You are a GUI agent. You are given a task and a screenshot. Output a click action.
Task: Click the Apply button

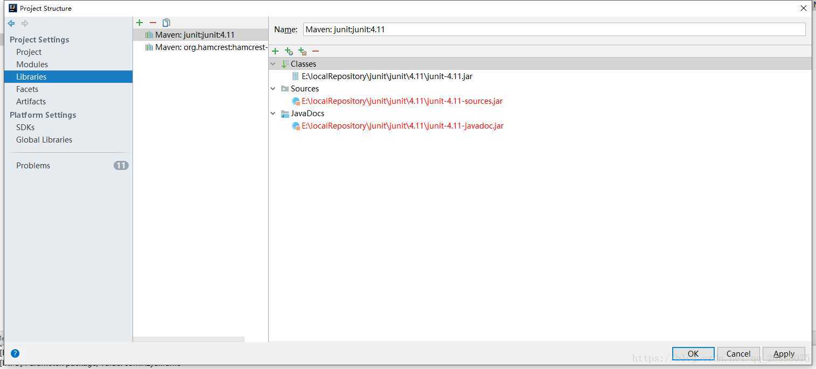pos(784,353)
